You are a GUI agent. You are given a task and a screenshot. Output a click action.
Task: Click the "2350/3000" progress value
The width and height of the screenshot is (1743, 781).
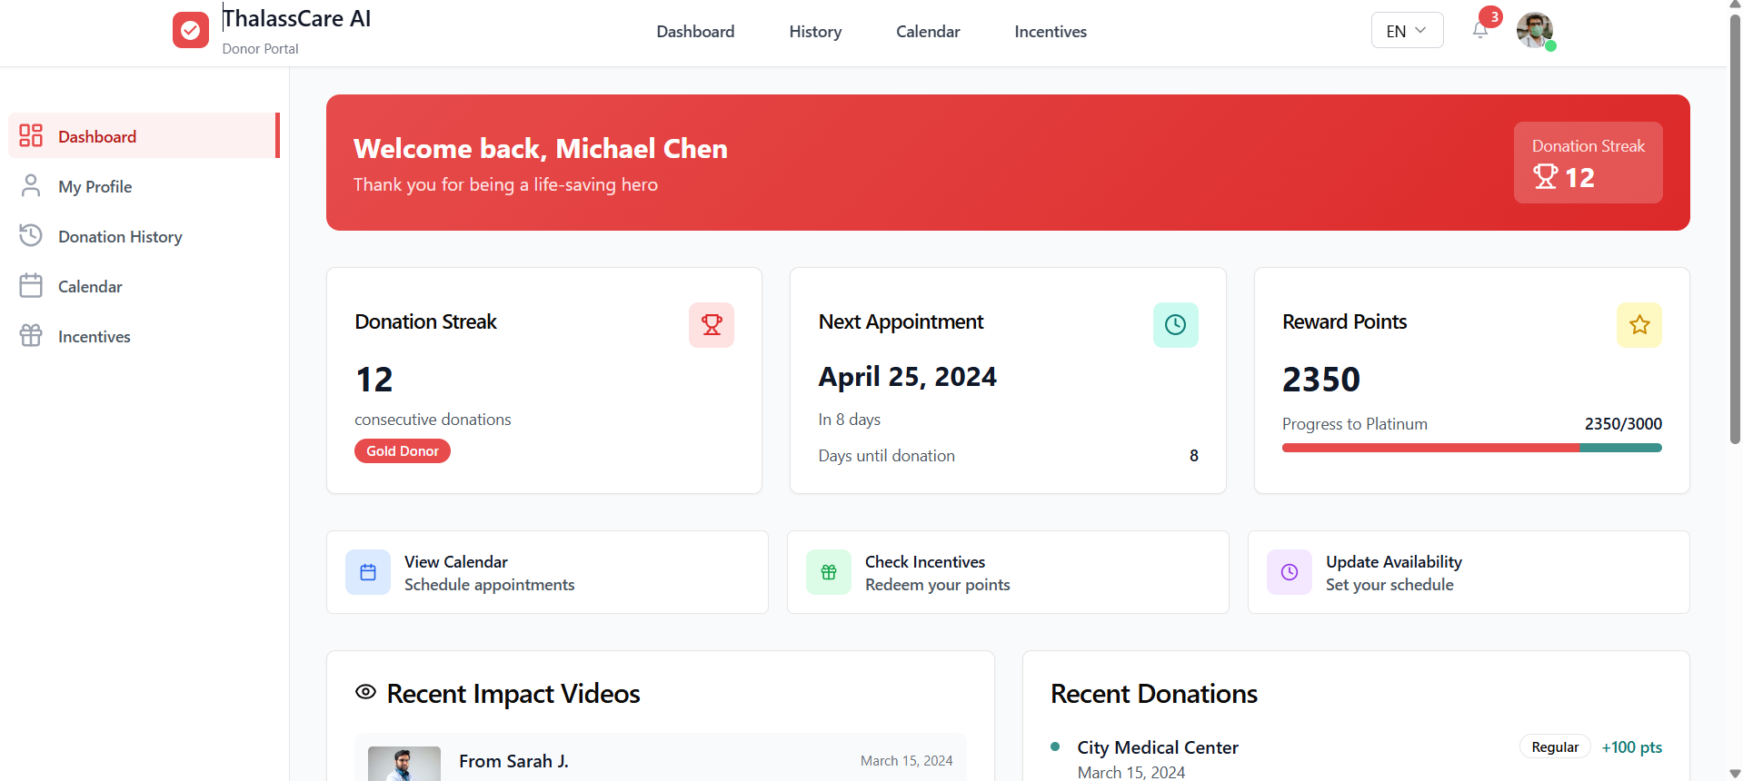click(1623, 423)
